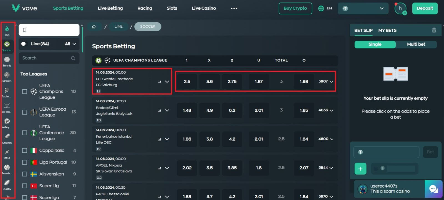Open the All time filter dropdown
The width and height of the screenshot is (444, 200).
tap(70, 44)
